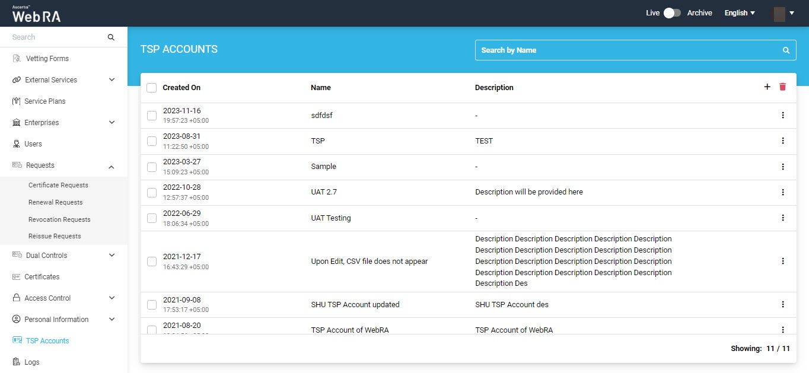Open Certificate Requests submenu item
This screenshot has width=809, height=373.
coord(58,185)
